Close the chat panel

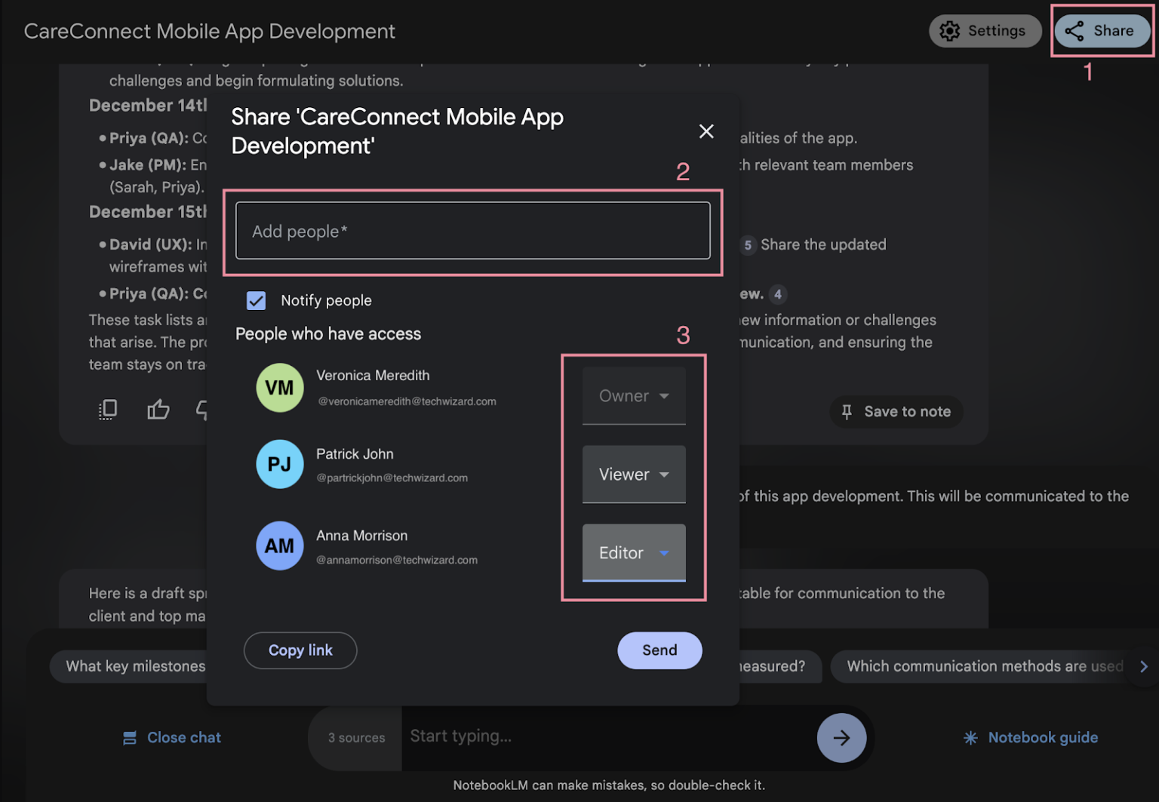pos(171,737)
